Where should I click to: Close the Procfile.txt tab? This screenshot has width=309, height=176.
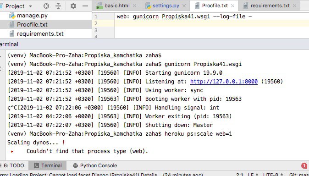click(x=233, y=6)
